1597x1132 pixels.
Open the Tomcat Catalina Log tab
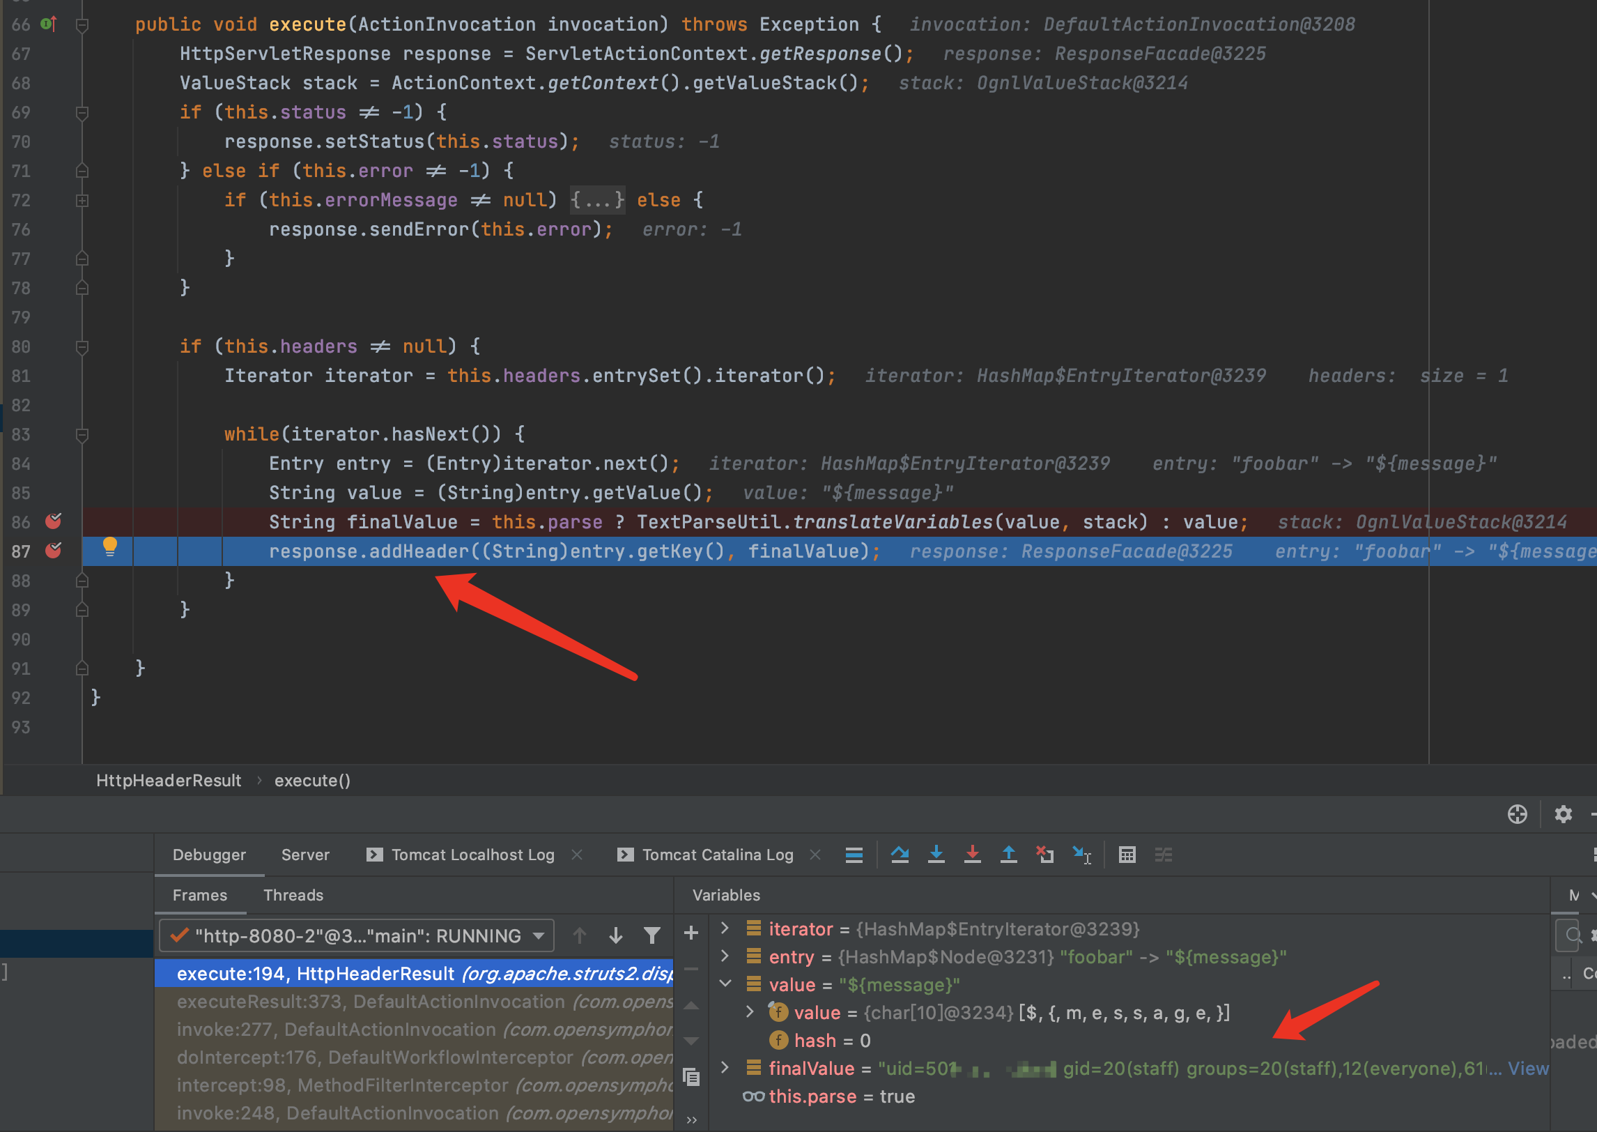pos(718,855)
